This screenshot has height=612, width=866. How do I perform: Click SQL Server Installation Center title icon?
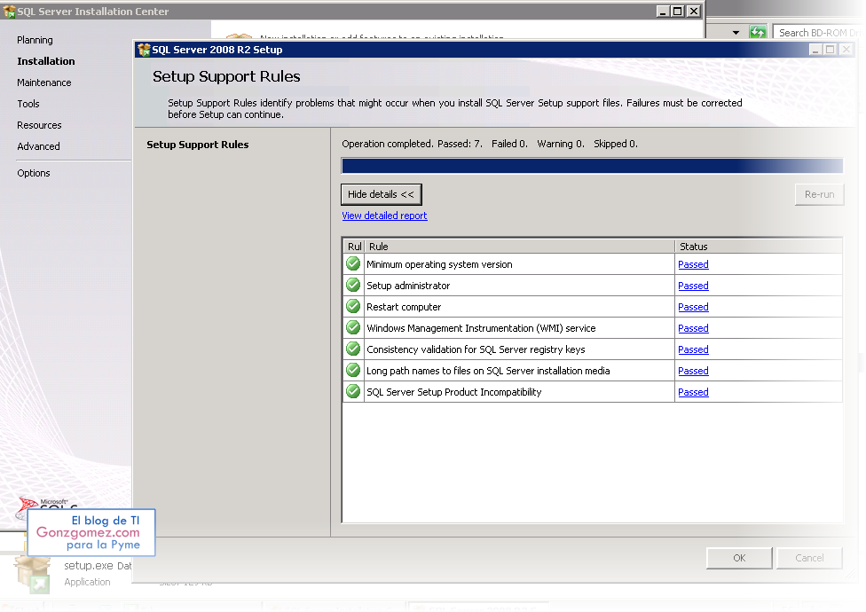[9, 11]
